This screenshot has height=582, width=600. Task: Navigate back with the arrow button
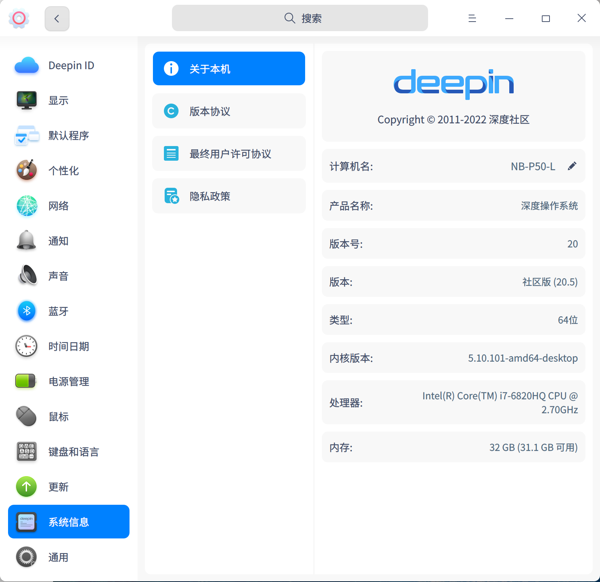(x=57, y=18)
